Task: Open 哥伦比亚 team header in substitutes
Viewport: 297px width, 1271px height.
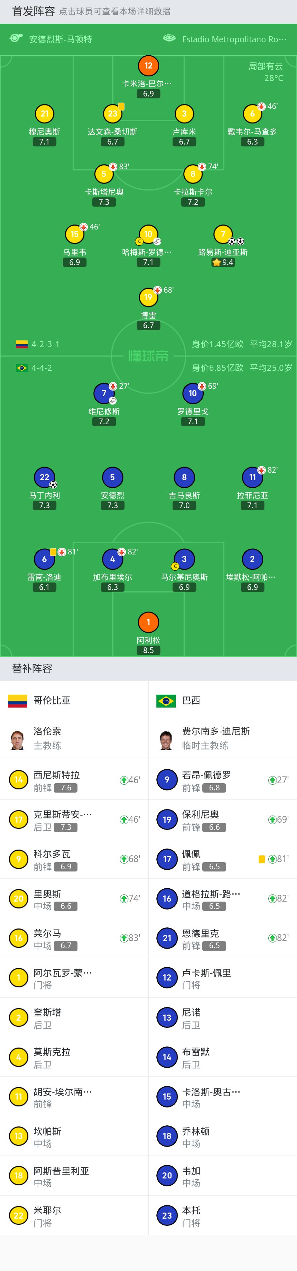Action: tap(74, 700)
